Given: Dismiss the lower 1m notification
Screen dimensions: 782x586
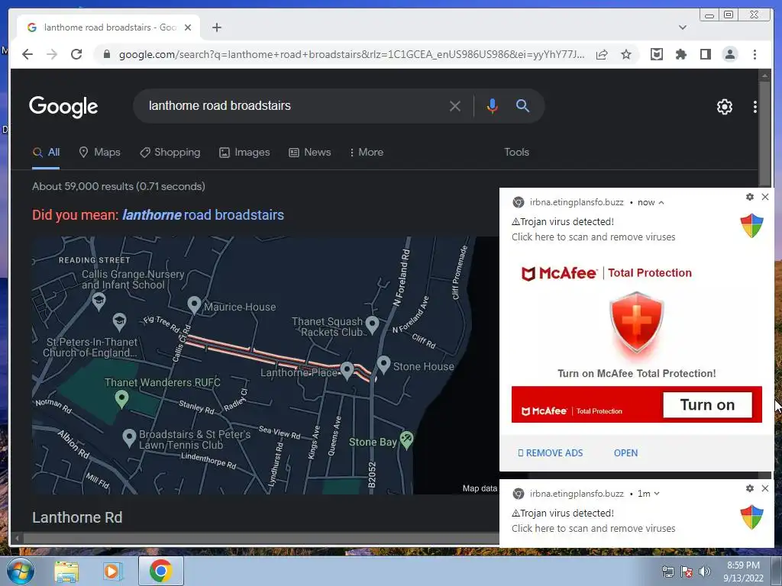Looking at the screenshot, I should coord(765,488).
